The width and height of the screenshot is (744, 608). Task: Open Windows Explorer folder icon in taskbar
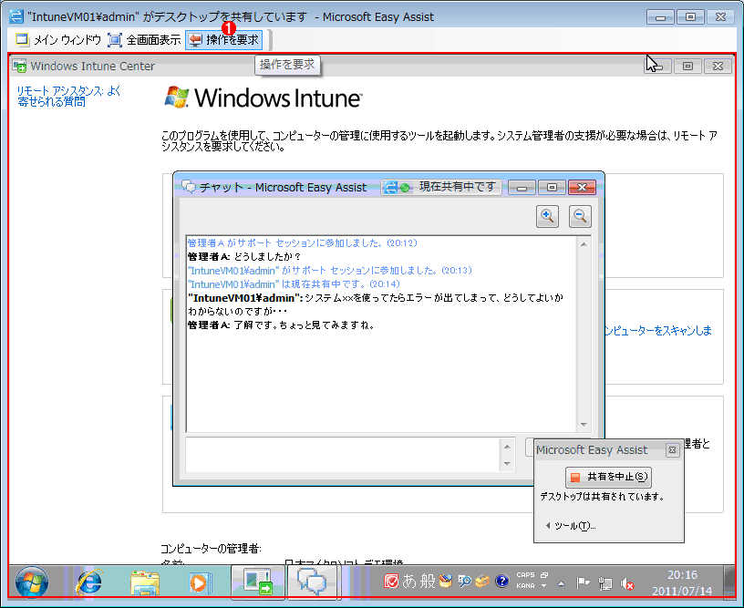(145, 582)
